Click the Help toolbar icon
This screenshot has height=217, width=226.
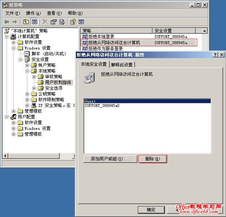tap(73, 22)
